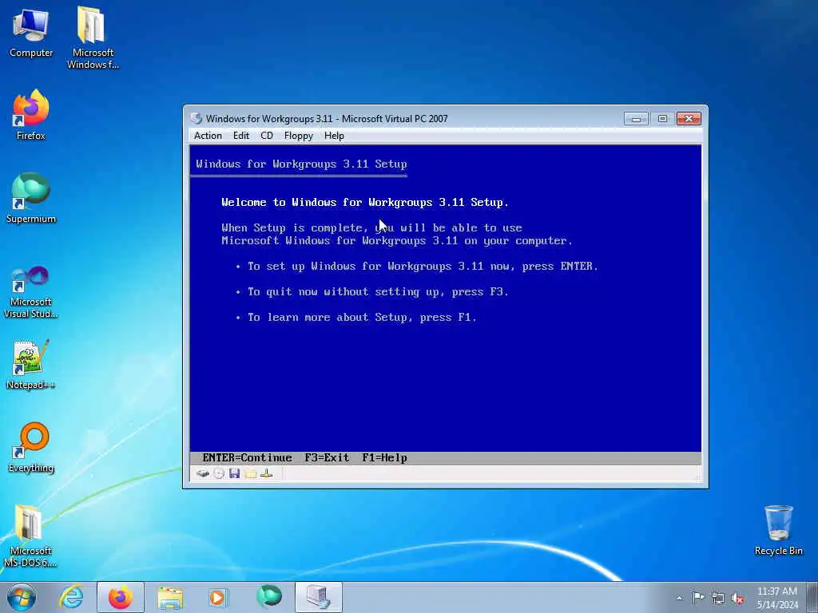Minimize the Virtual PC window
The image size is (818, 613).
[636, 119]
